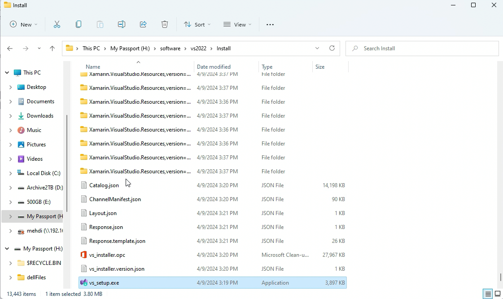Image resolution: width=503 pixels, height=299 pixels.
Task: Click the Videos icon in sidebar
Action: (x=21, y=159)
